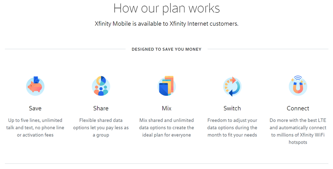
Task: Click the "How our plan works" title
Action: point(166,8)
